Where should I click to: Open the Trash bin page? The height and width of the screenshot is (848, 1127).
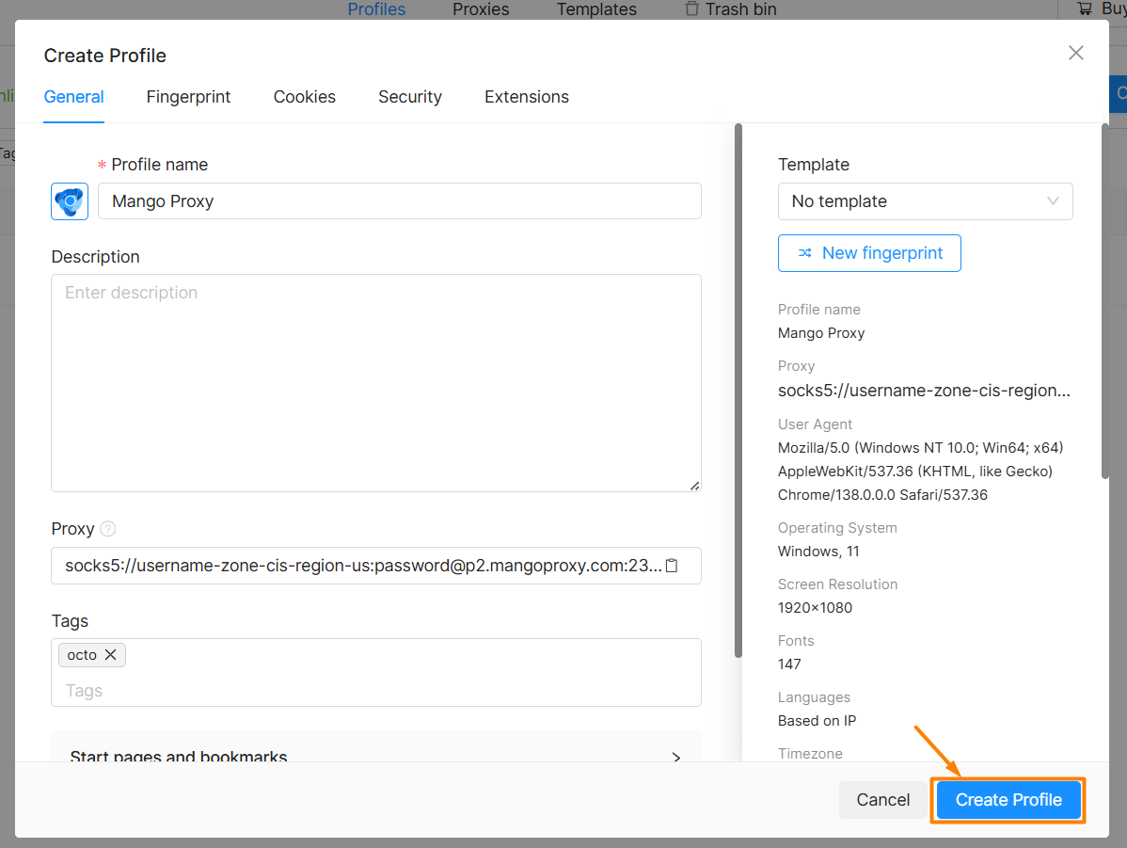(x=731, y=9)
